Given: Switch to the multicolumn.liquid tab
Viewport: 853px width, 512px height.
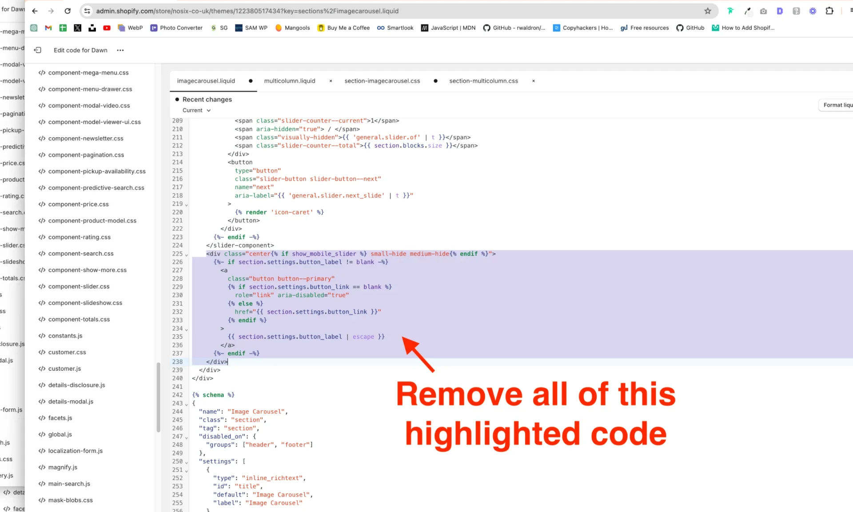Looking at the screenshot, I should pos(290,81).
